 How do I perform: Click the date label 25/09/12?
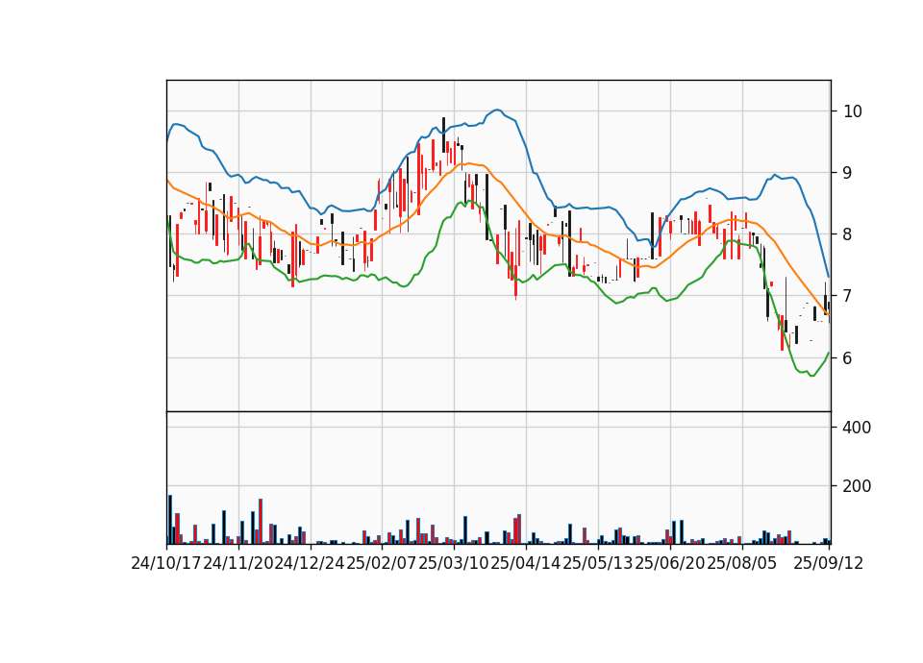point(829,564)
